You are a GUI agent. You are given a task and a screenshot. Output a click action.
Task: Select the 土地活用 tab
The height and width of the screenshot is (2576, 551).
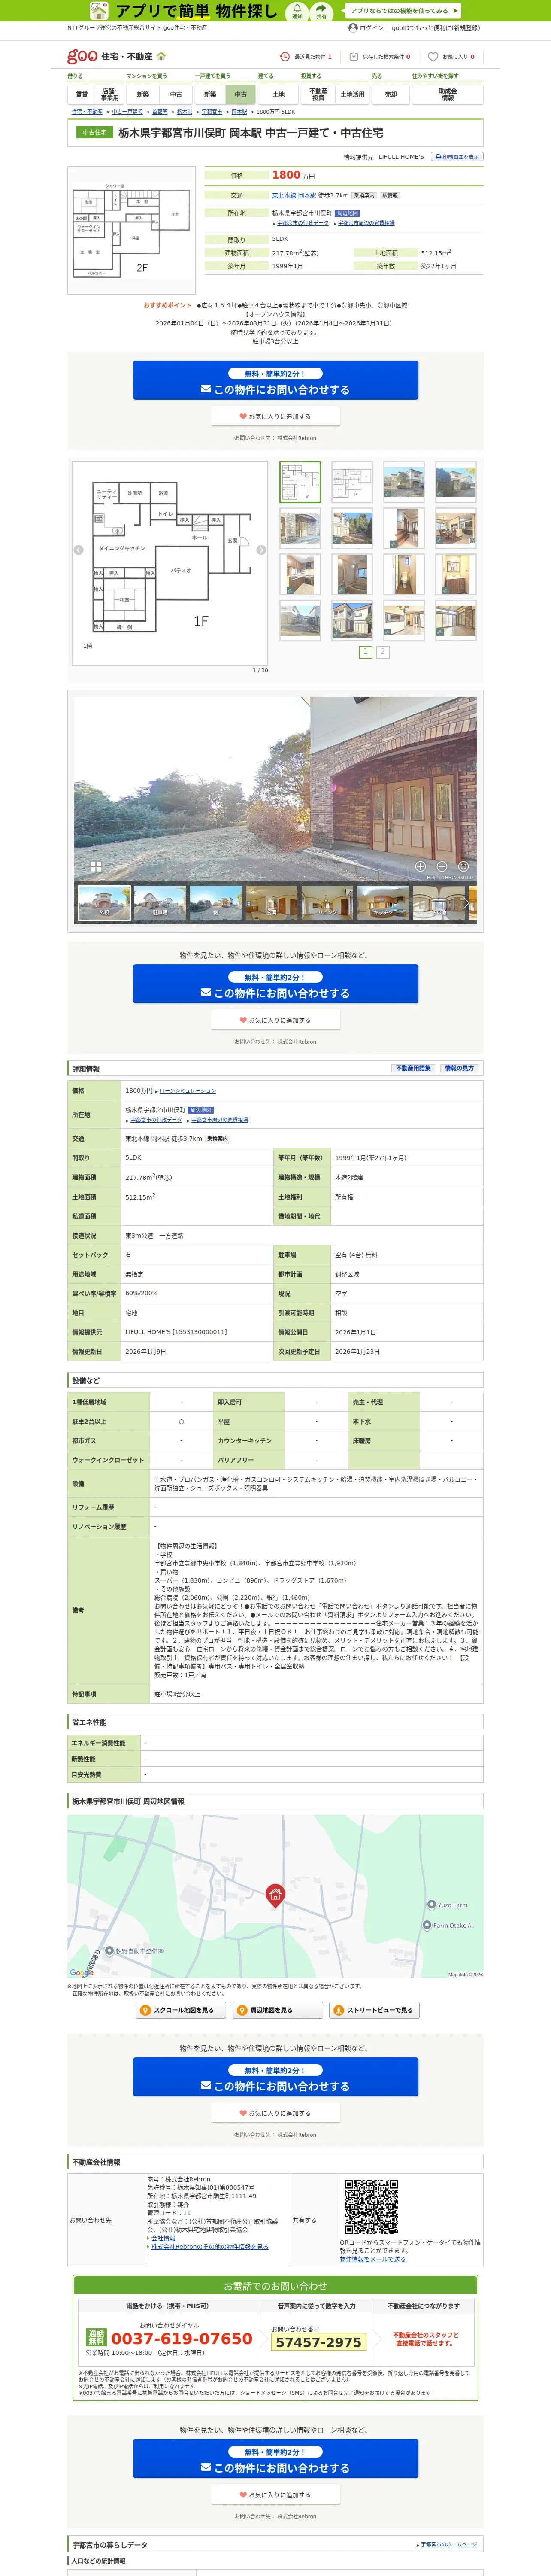[x=352, y=95]
